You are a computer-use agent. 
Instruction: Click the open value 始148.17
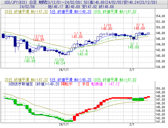[x=55, y=7]
